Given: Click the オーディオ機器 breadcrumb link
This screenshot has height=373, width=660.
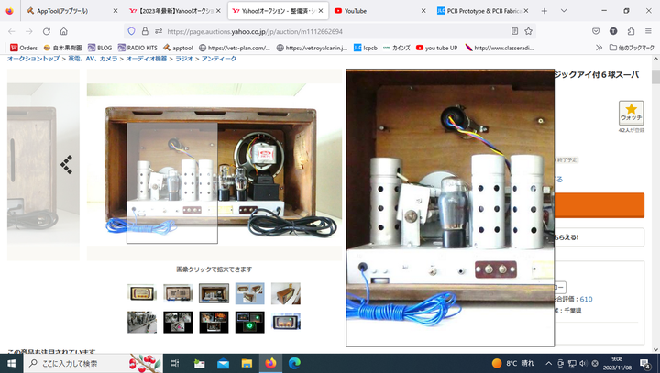Looking at the screenshot, I should [148, 59].
